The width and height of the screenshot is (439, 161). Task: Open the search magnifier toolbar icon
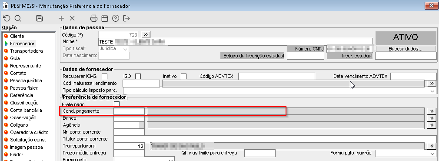point(18,19)
